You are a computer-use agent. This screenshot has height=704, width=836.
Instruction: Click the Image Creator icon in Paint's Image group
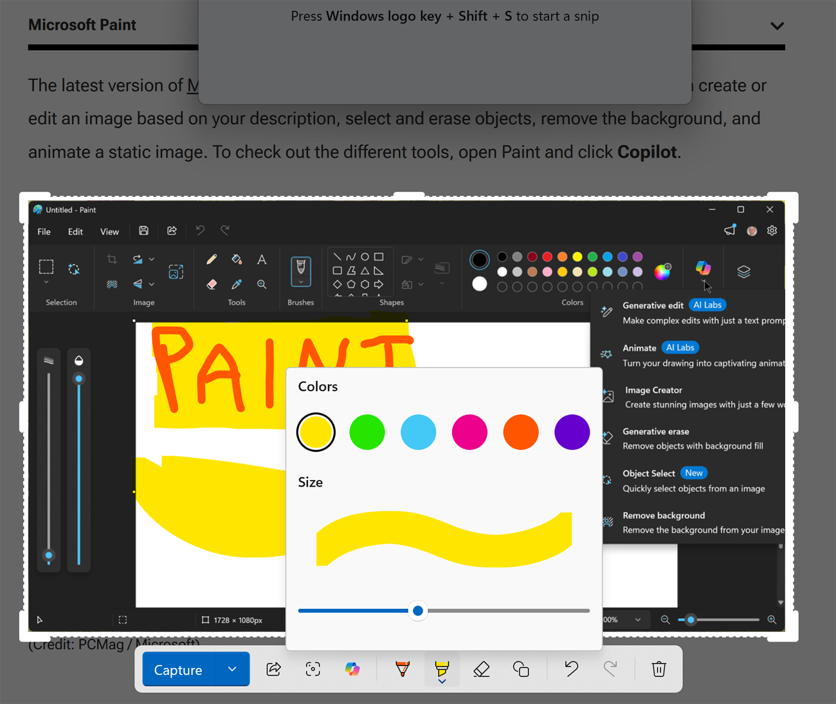click(x=176, y=272)
